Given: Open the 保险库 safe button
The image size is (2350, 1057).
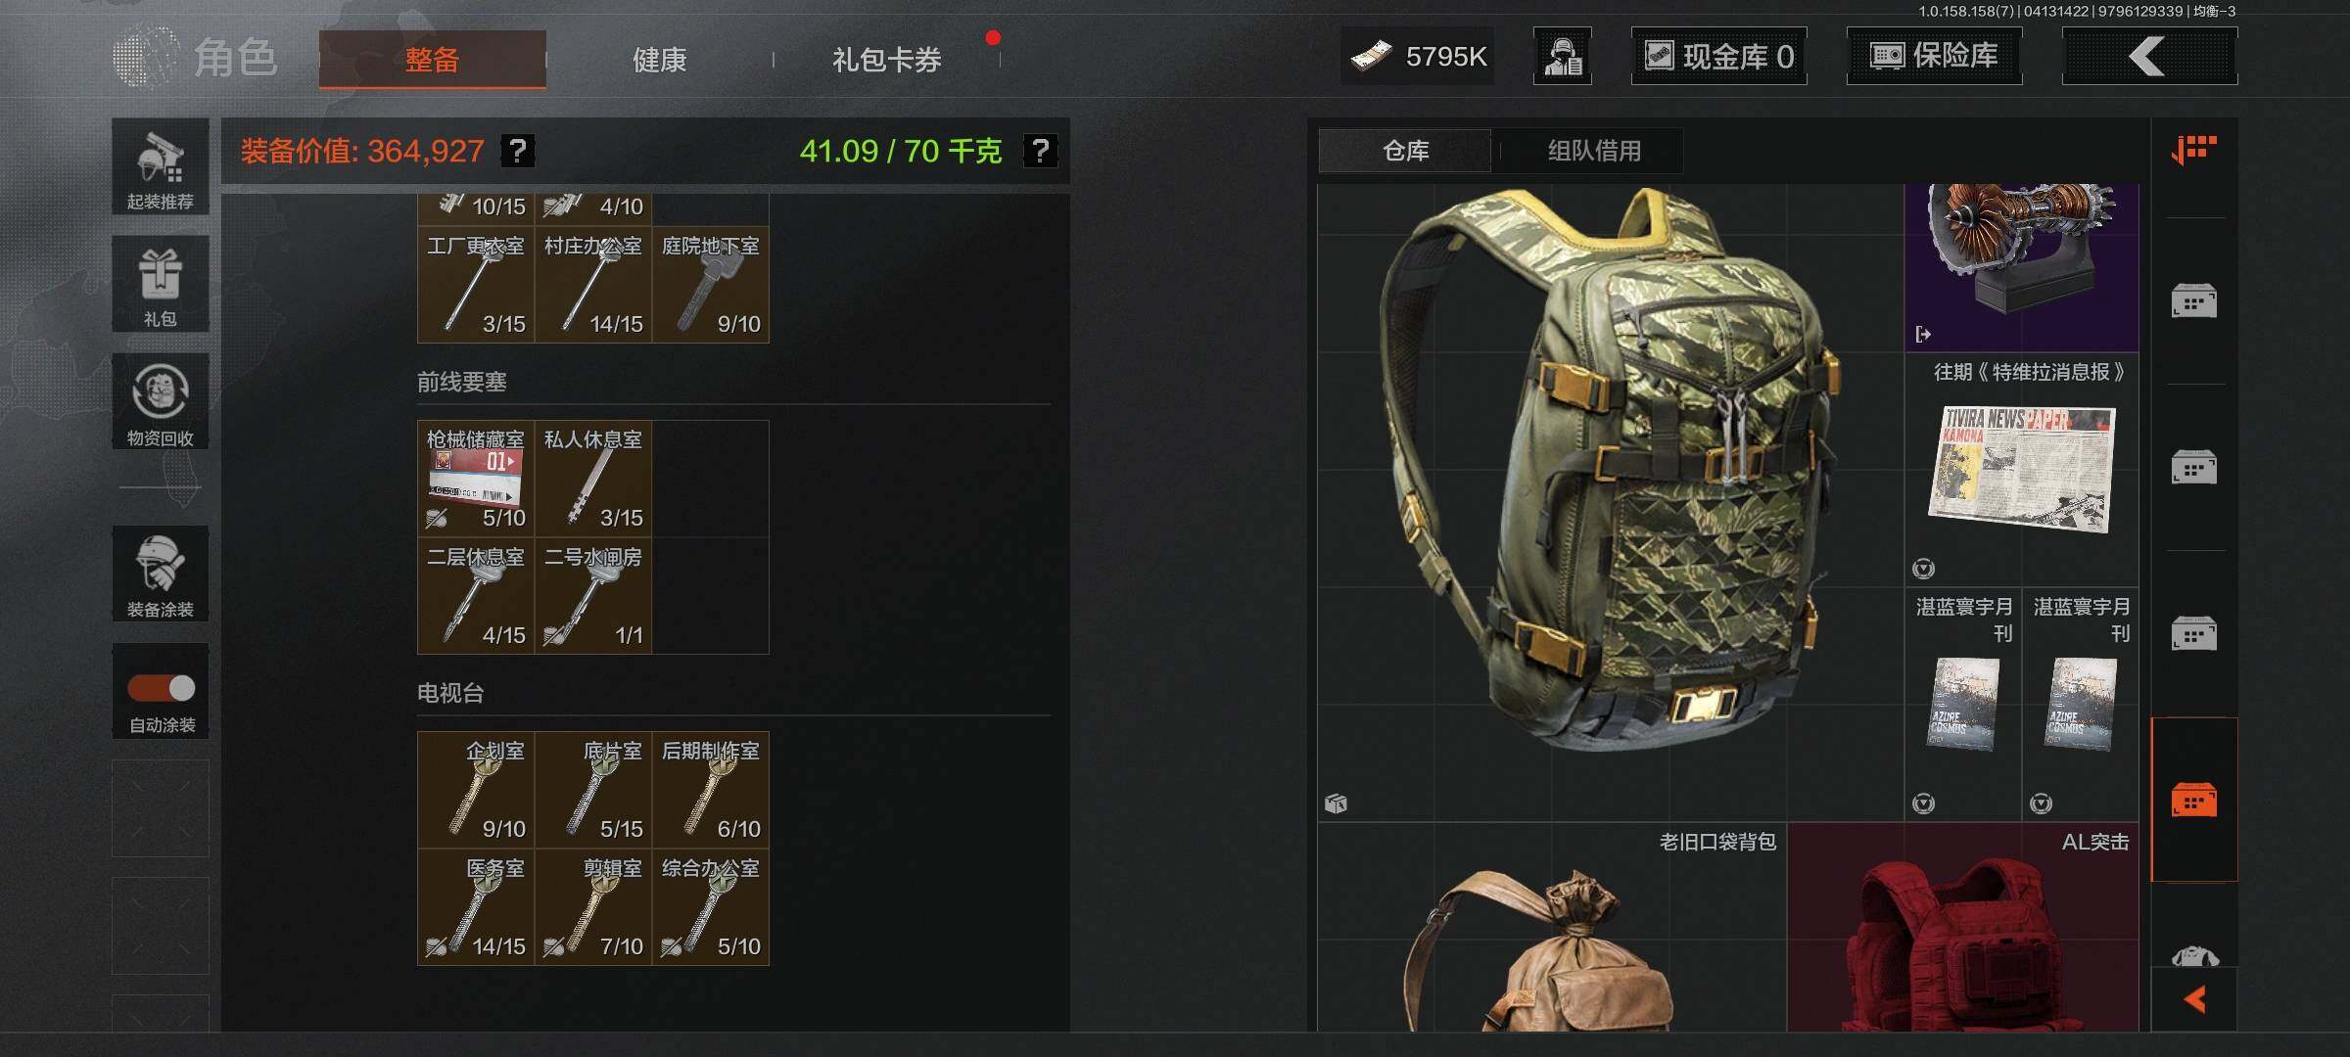Looking at the screenshot, I should point(1934,56).
